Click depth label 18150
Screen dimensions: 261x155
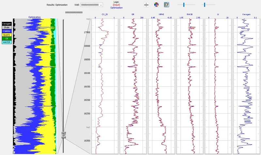[x=87, y=86]
